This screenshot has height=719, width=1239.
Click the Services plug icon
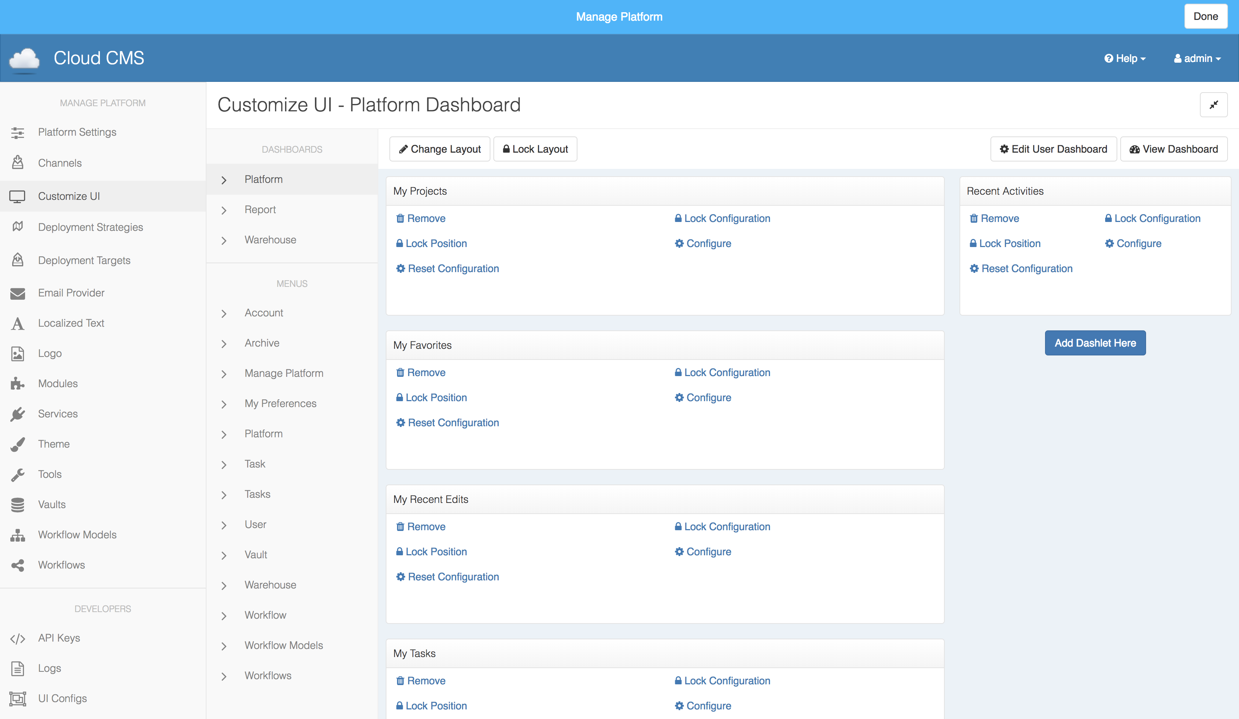[x=18, y=414]
